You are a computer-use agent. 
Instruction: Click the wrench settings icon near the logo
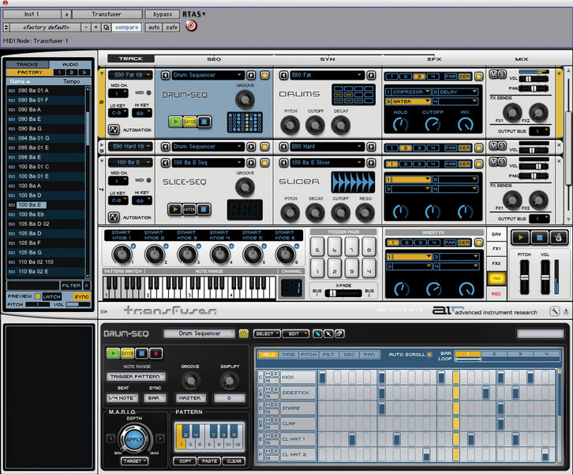[x=555, y=312]
